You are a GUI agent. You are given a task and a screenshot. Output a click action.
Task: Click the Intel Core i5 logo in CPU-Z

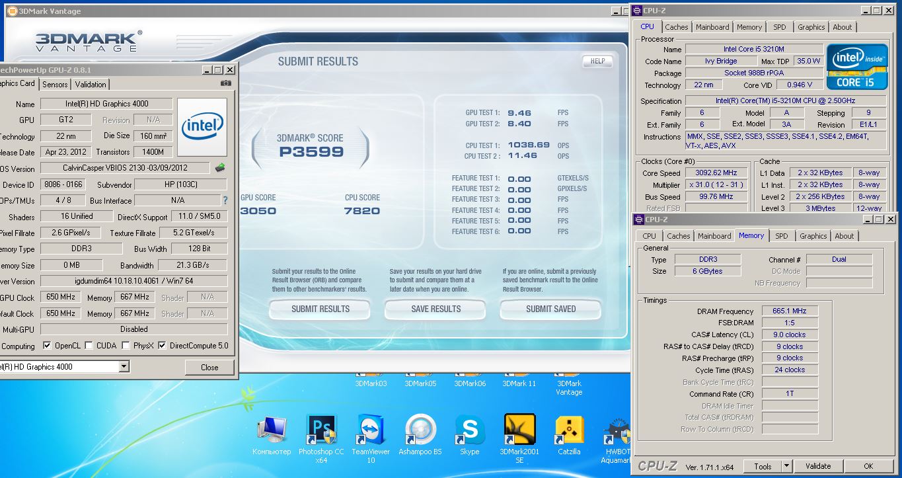click(856, 67)
